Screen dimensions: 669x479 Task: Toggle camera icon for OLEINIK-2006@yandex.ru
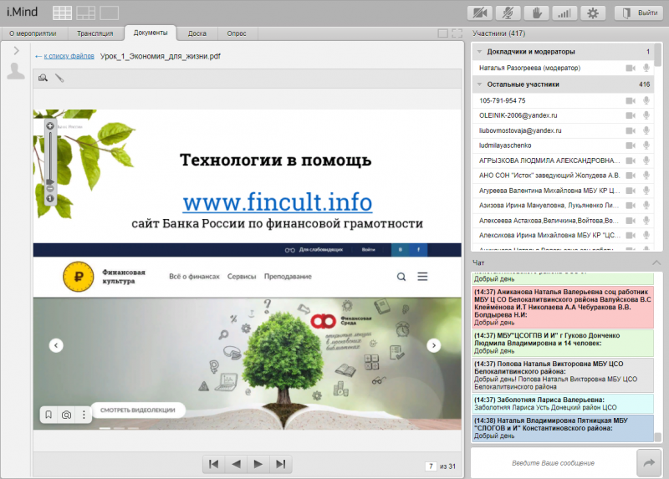[x=631, y=115]
